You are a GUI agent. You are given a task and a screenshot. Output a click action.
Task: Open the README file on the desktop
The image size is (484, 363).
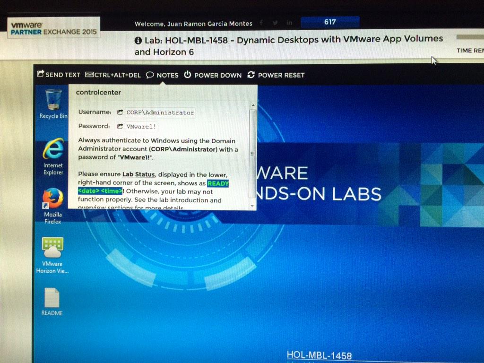pyautogui.click(x=52, y=302)
